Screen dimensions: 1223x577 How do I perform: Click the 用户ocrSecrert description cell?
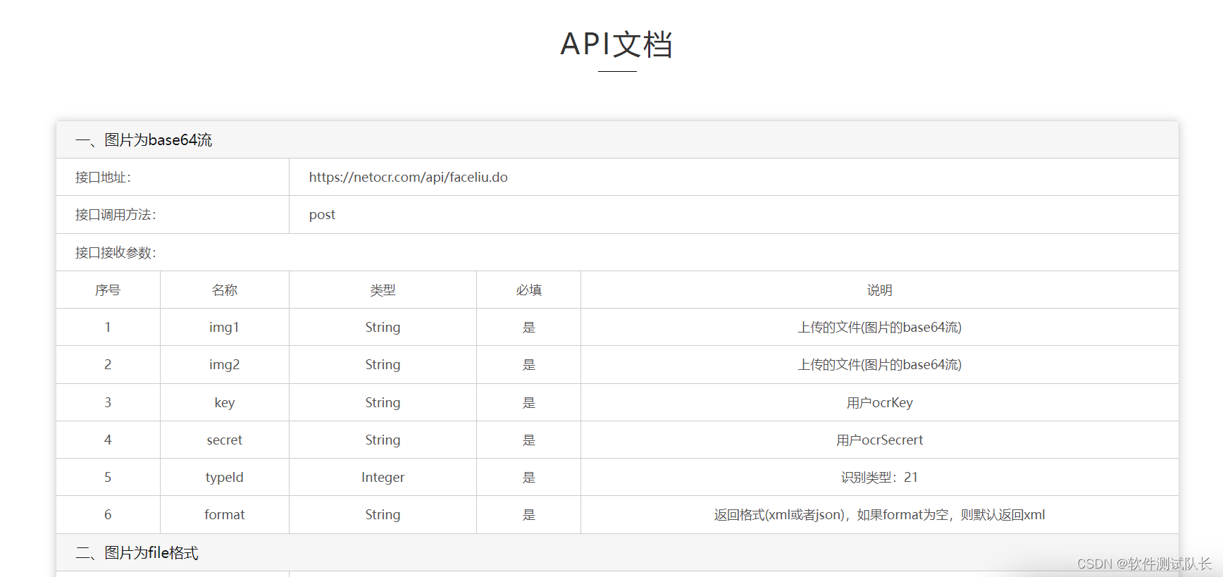879,440
